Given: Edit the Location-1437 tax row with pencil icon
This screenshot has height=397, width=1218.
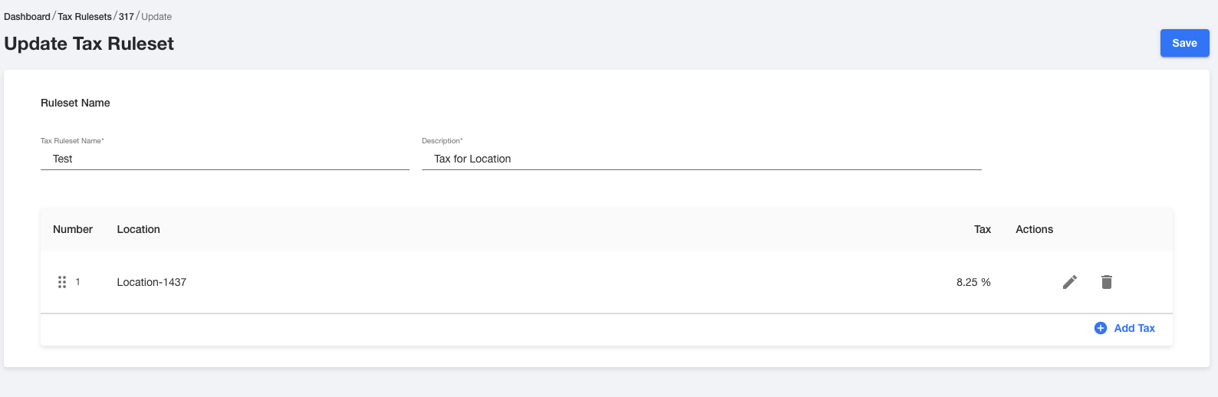Looking at the screenshot, I should coord(1070,282).
